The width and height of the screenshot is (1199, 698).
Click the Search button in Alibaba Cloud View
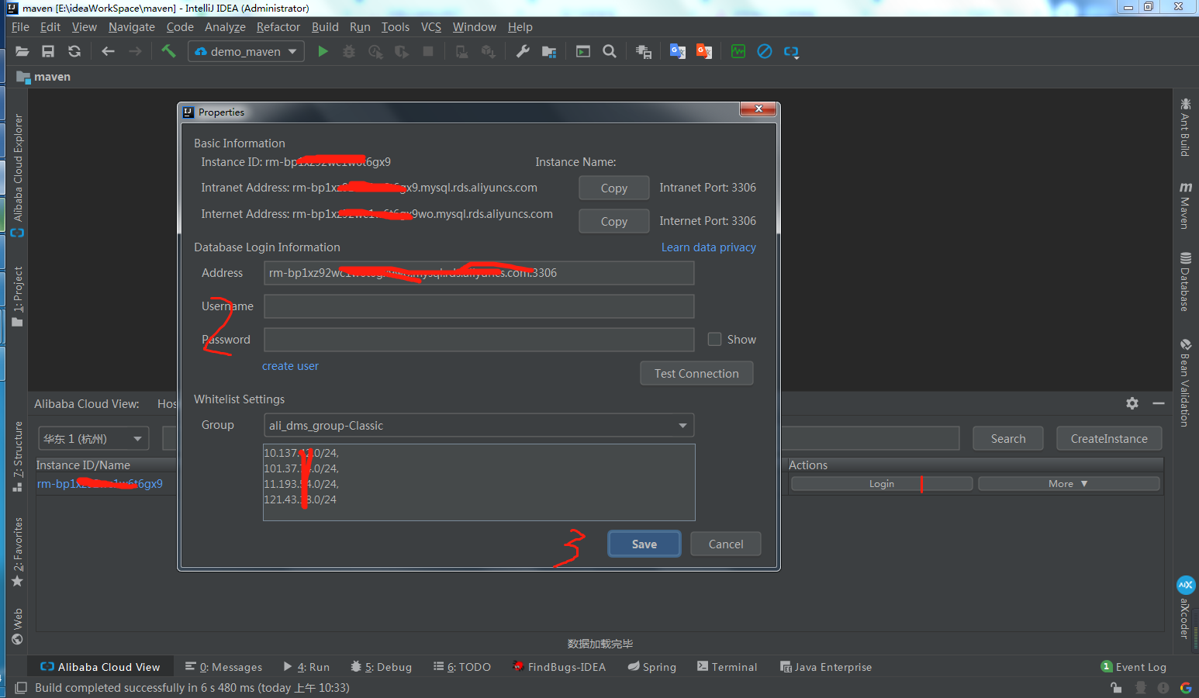tap(1008, 438)
